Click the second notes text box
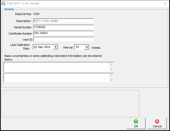Image resolution: width=170 pixels, height=131 pixels. tap(56, 78)
